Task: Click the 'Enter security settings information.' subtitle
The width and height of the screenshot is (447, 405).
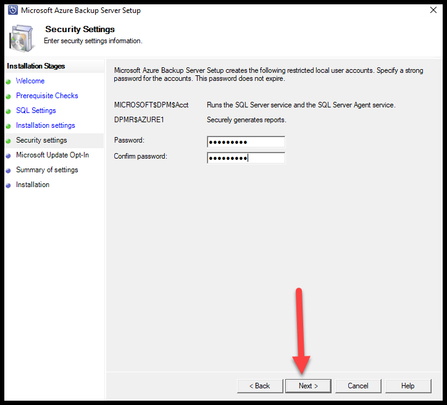Action: (x=93, y=41)
